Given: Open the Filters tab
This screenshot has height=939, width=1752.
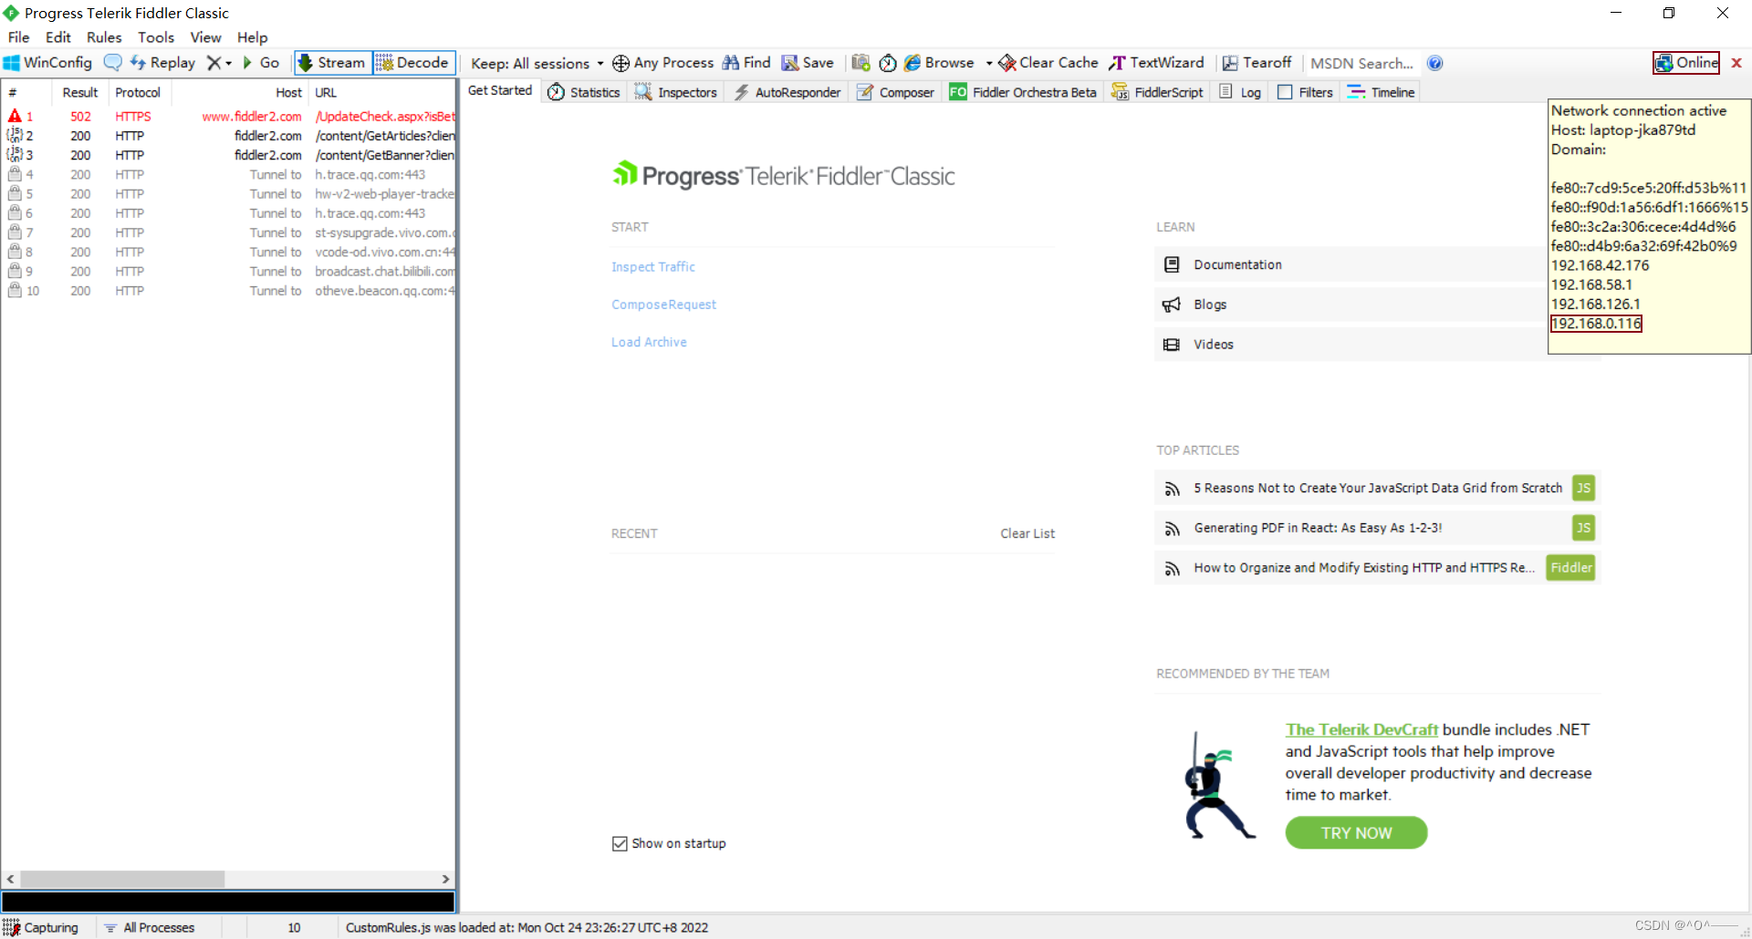Looking at the screenshot, I should (x=1306, y=92).
